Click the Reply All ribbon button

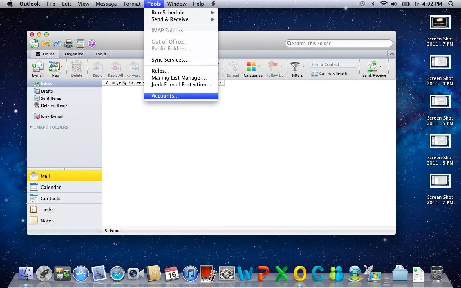(x=115, y=69)
